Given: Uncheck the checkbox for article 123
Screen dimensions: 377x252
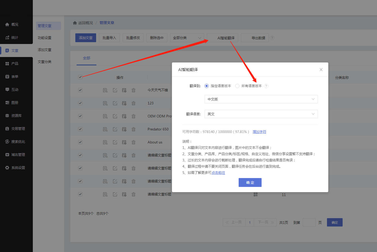Looking at the screenshot, I should click(80, 103).
